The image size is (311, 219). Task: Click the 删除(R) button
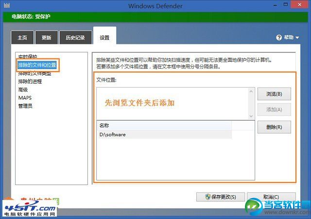click(x=274, y=127)
